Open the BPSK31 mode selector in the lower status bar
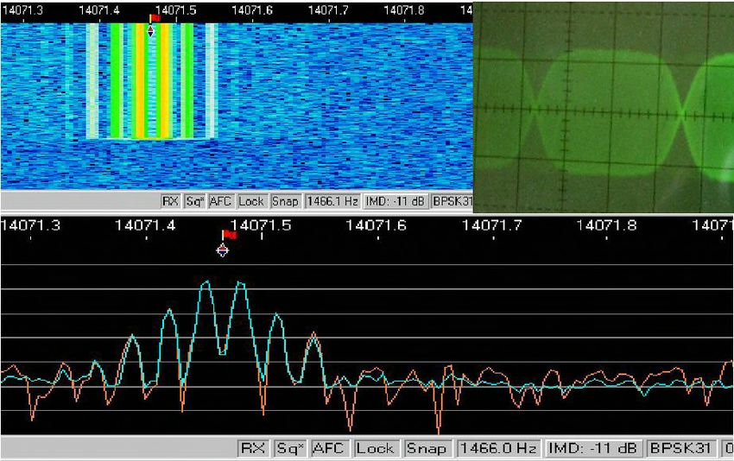 682,448
